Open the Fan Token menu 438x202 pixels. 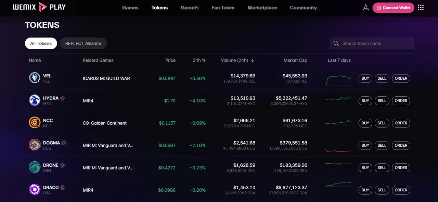click(x=223, y=8)
